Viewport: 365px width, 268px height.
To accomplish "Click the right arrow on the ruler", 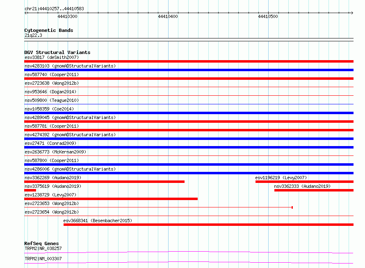I will (x=352, y=13).
